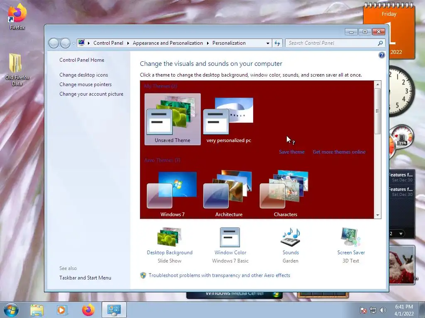Expand arrow after Control Panel breadcrumb
Image resolution: width=425 pixels, height=318 pixels.
coord(128,43)
